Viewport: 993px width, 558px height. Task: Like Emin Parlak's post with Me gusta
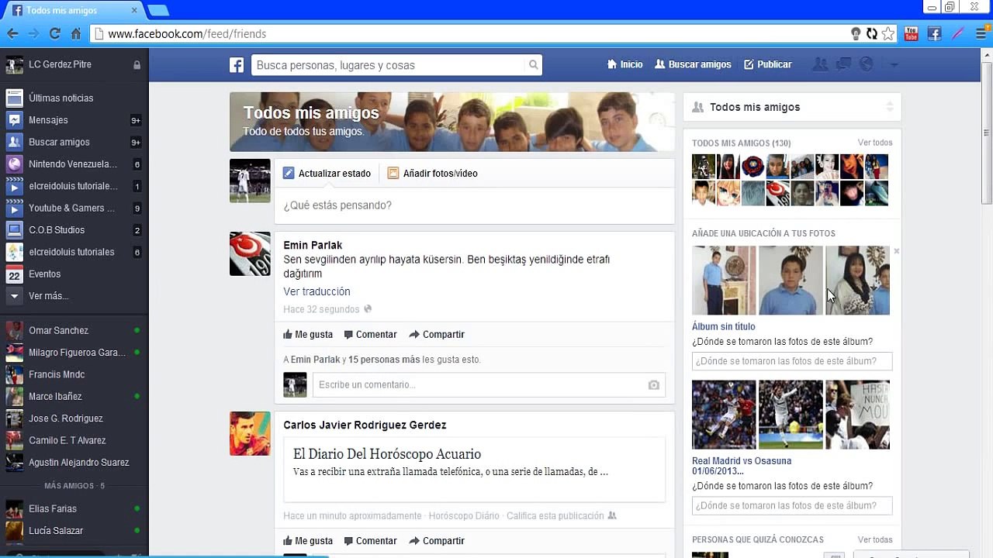point(308,335)
